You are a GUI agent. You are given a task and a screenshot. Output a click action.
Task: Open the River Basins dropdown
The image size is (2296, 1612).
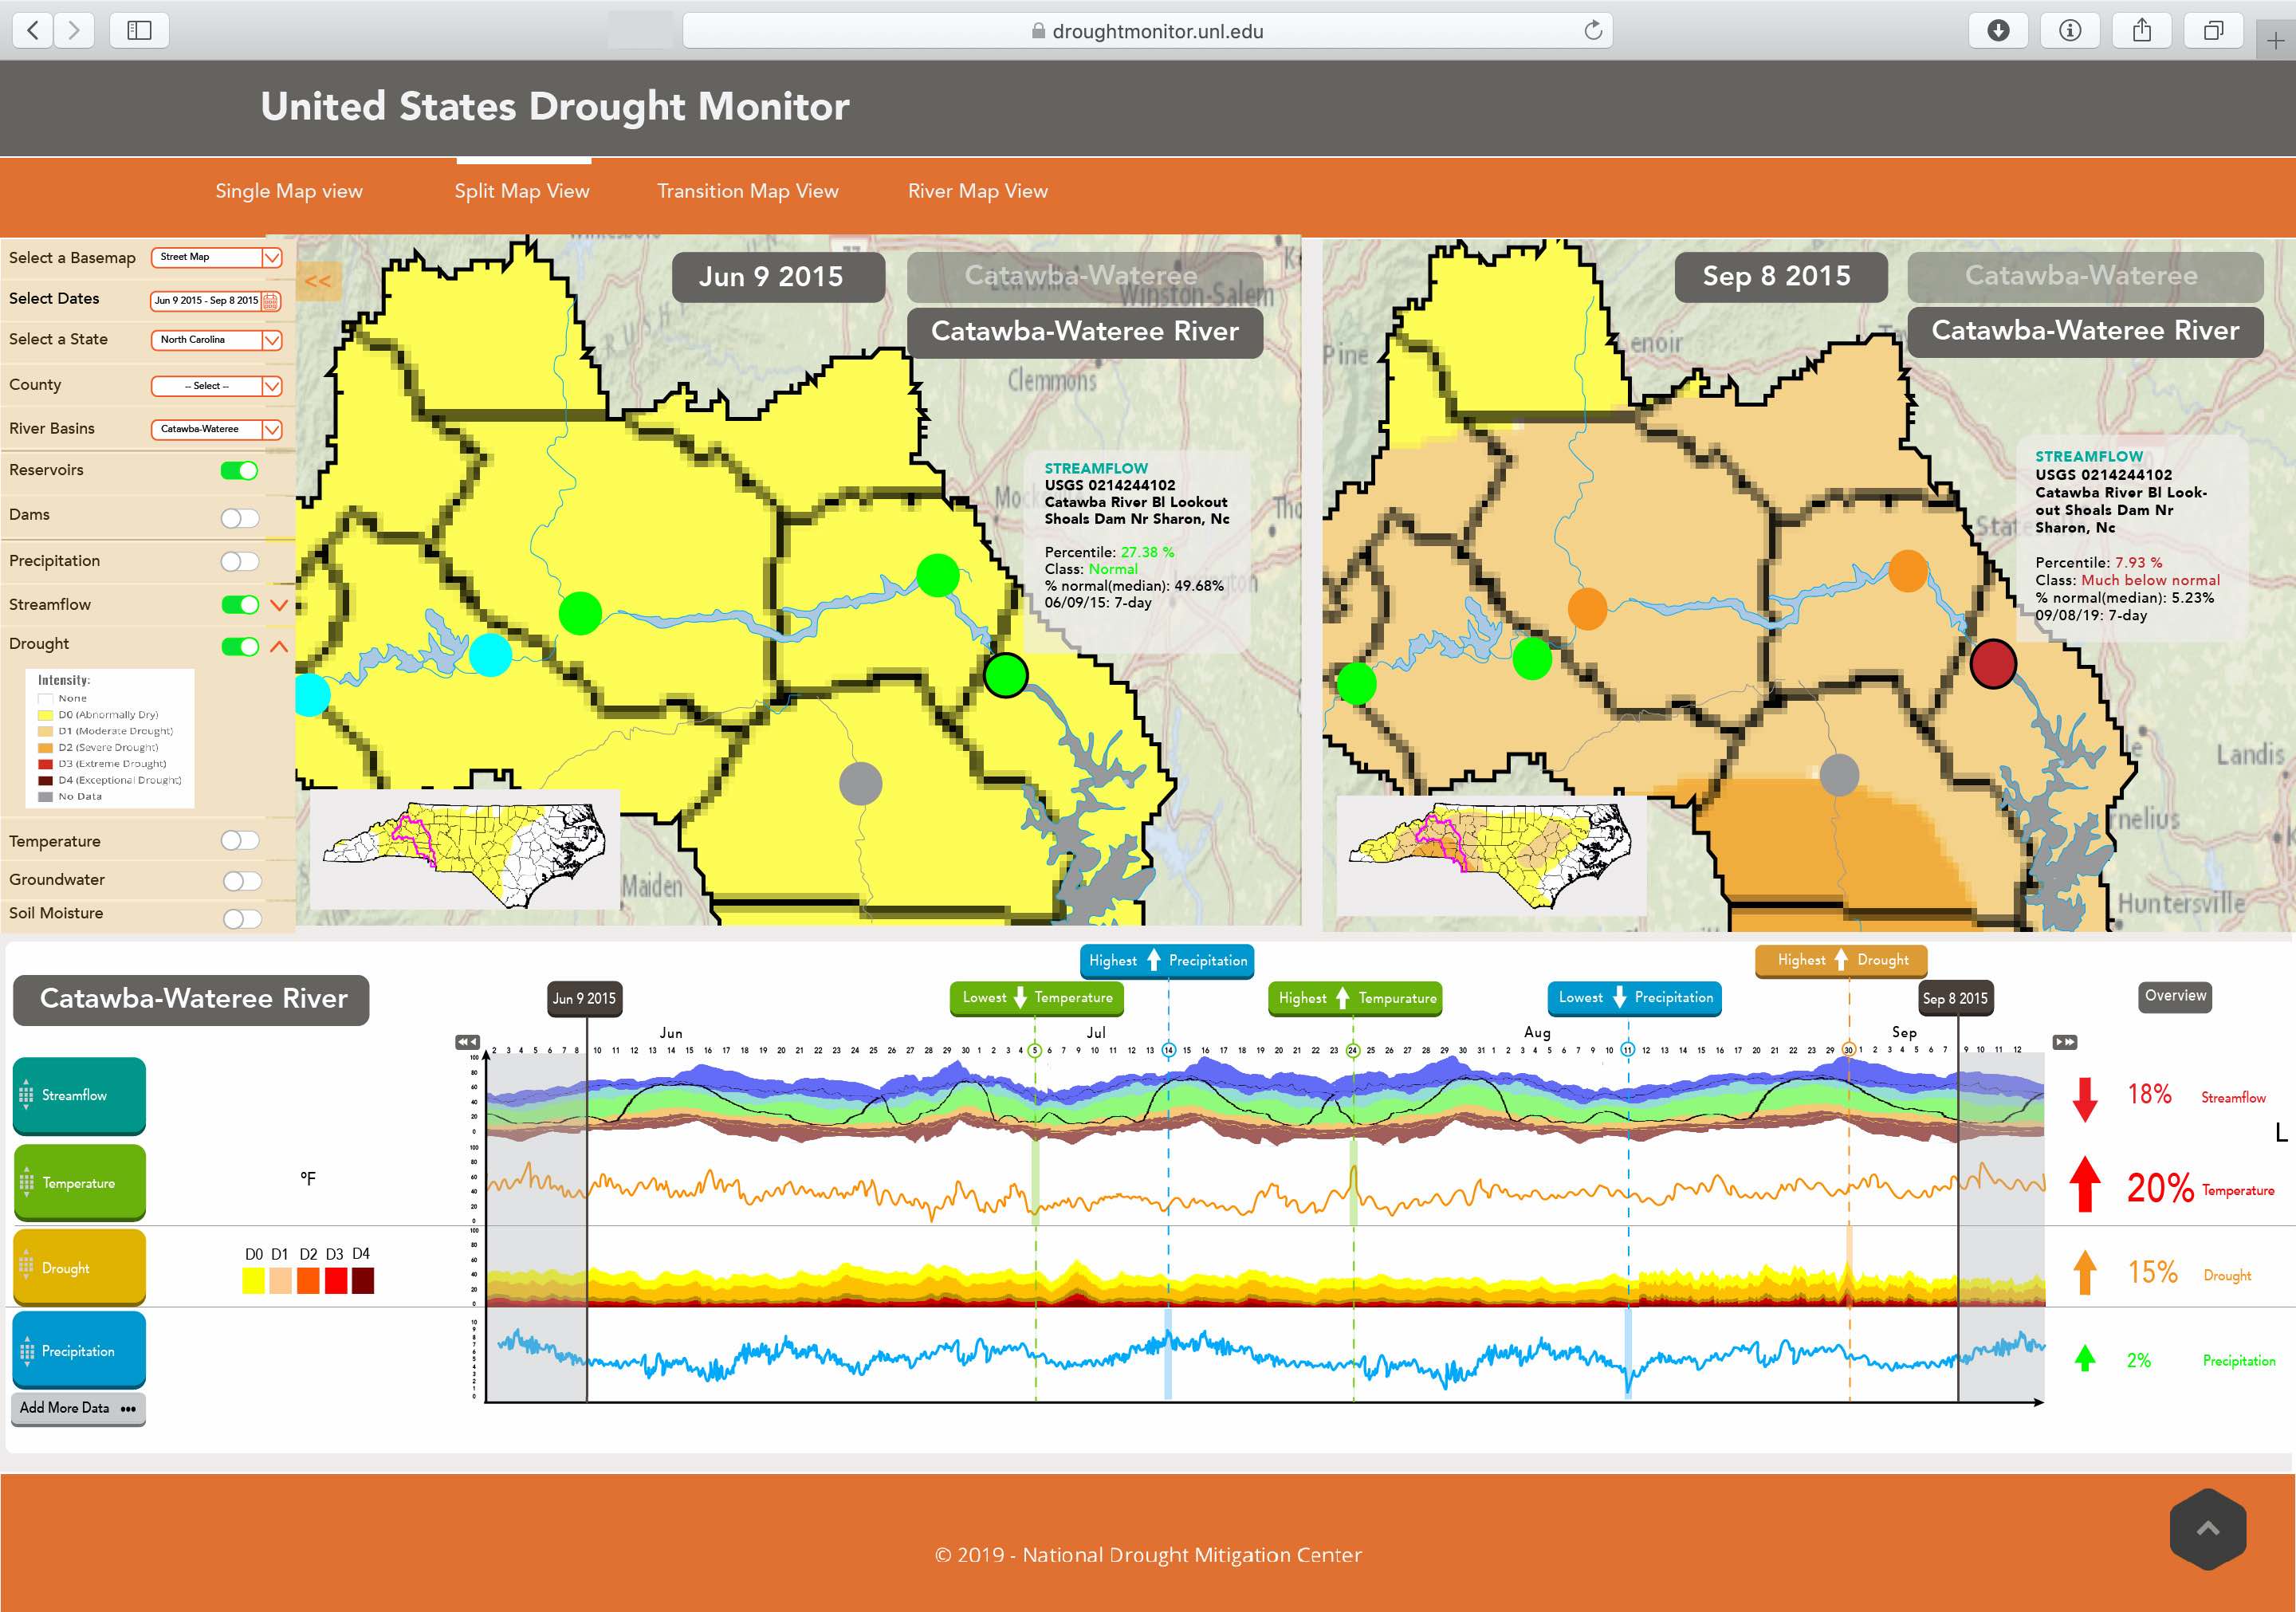(x=217, y=429)
